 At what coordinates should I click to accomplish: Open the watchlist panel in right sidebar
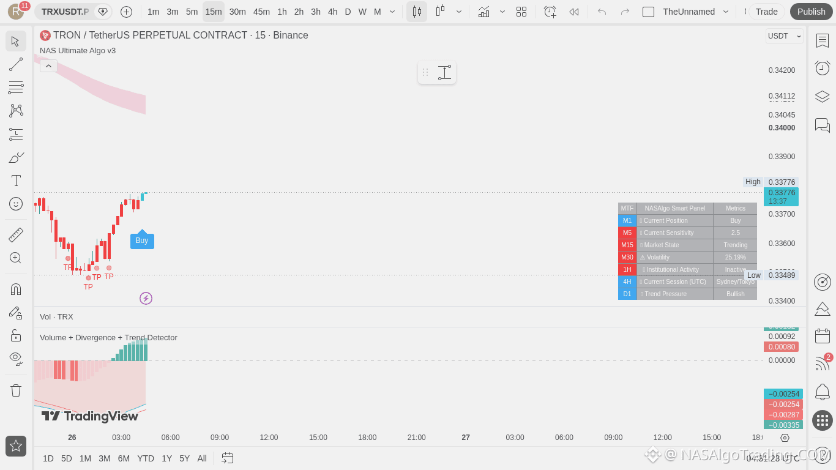click(823, 41)
